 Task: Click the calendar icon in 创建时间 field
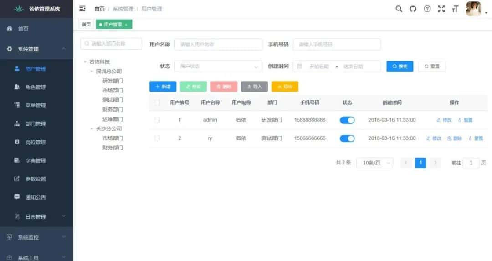coord(300,66)
